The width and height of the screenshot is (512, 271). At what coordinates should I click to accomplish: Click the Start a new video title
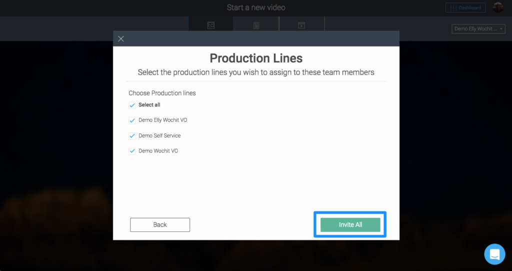tap(256, 7)
